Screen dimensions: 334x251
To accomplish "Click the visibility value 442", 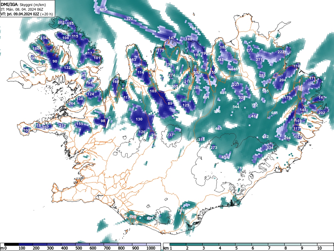I will pos(266,137).
